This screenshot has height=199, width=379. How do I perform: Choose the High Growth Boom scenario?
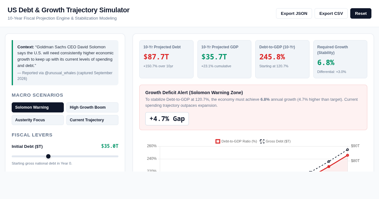tap(92, 107)
